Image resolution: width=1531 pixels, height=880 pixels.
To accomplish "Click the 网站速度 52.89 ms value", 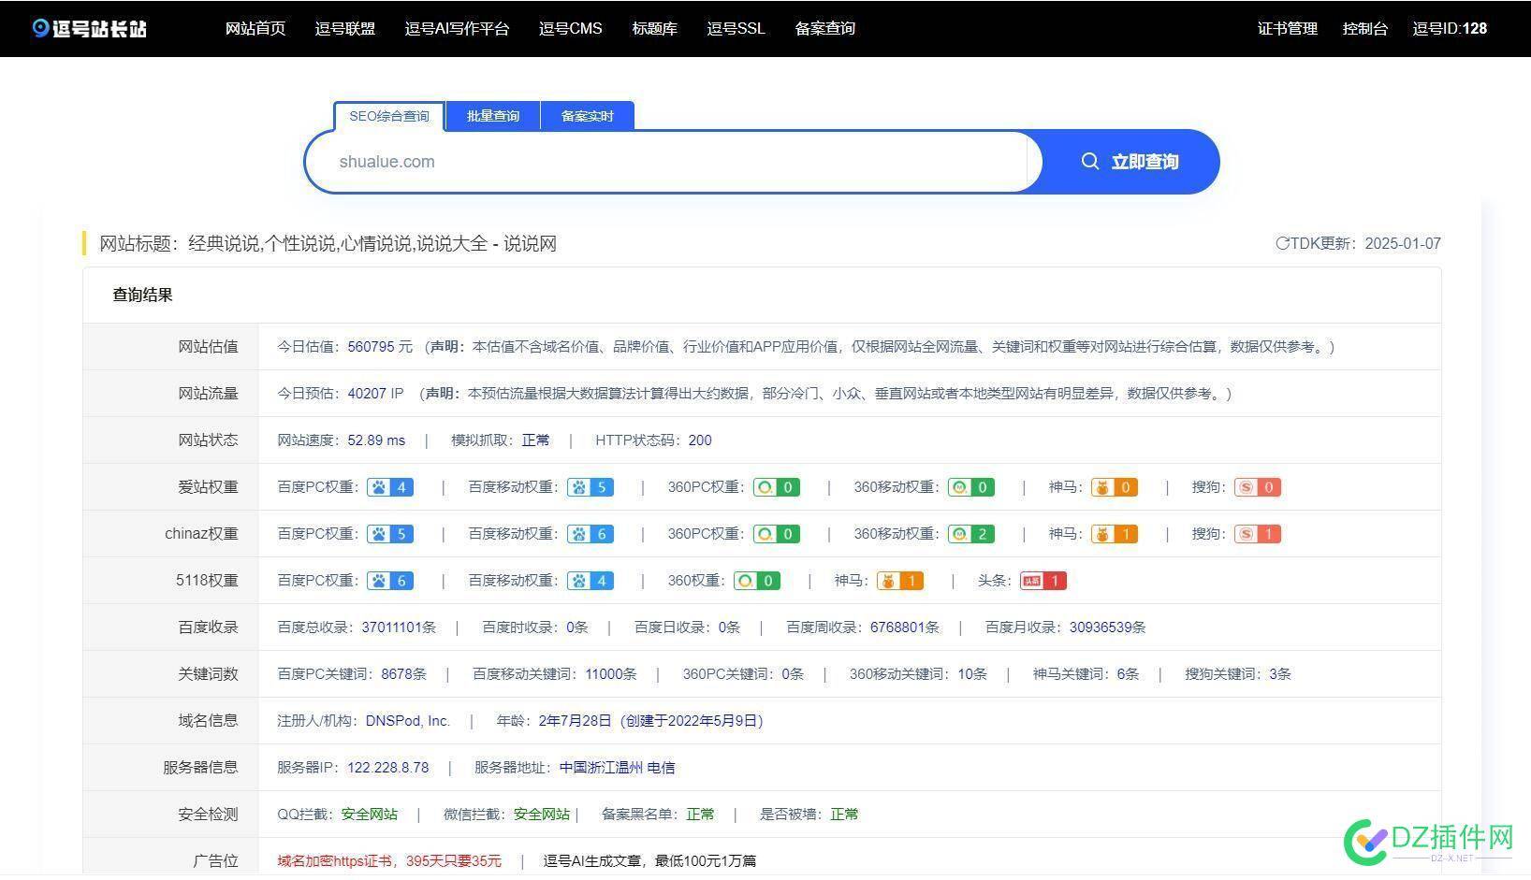I will (x=376, y=440).
